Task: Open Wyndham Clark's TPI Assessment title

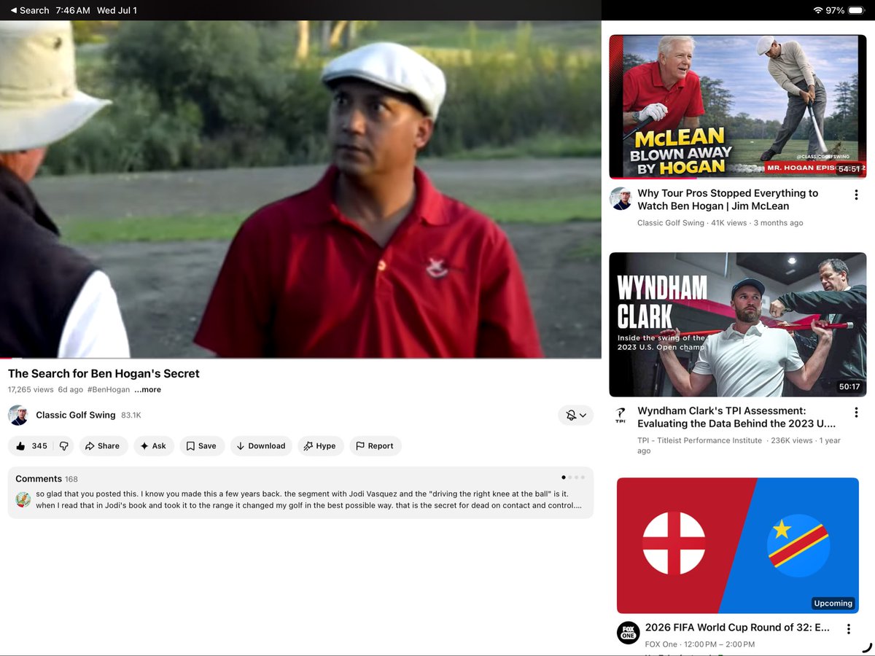Action: tap(736, 417)
